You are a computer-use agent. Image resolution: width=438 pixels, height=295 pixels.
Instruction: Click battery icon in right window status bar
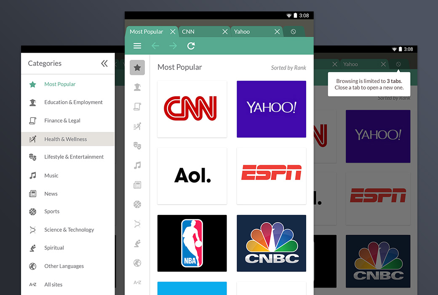400,49
